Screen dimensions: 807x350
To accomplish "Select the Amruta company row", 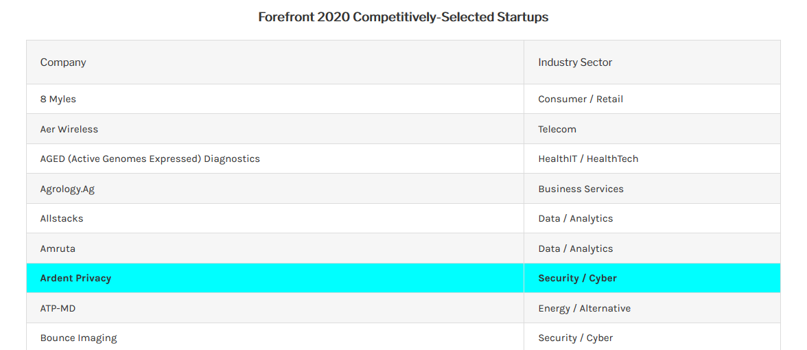I will (403, 248).
